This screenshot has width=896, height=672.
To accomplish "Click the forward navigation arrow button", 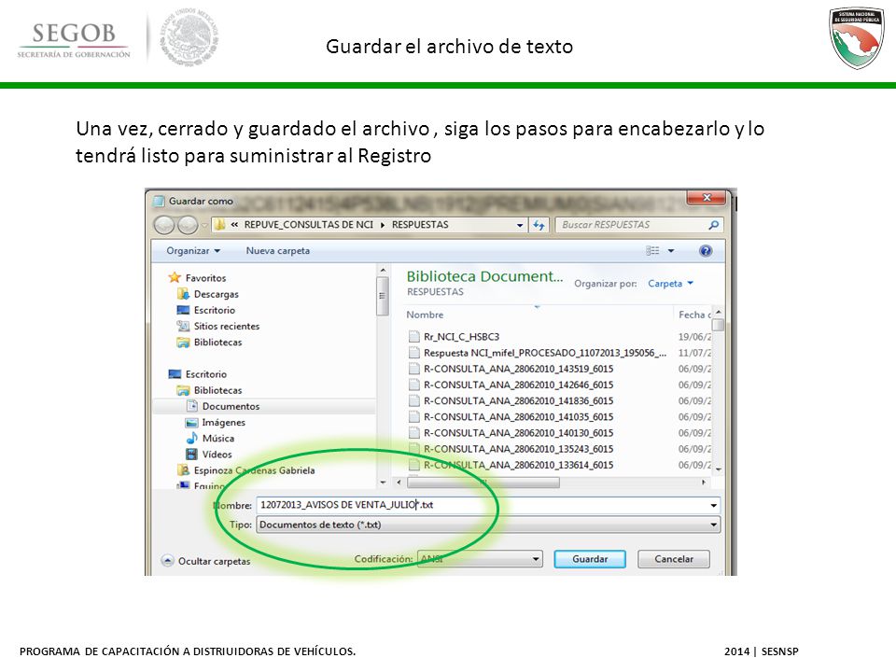I will [188, 225].
